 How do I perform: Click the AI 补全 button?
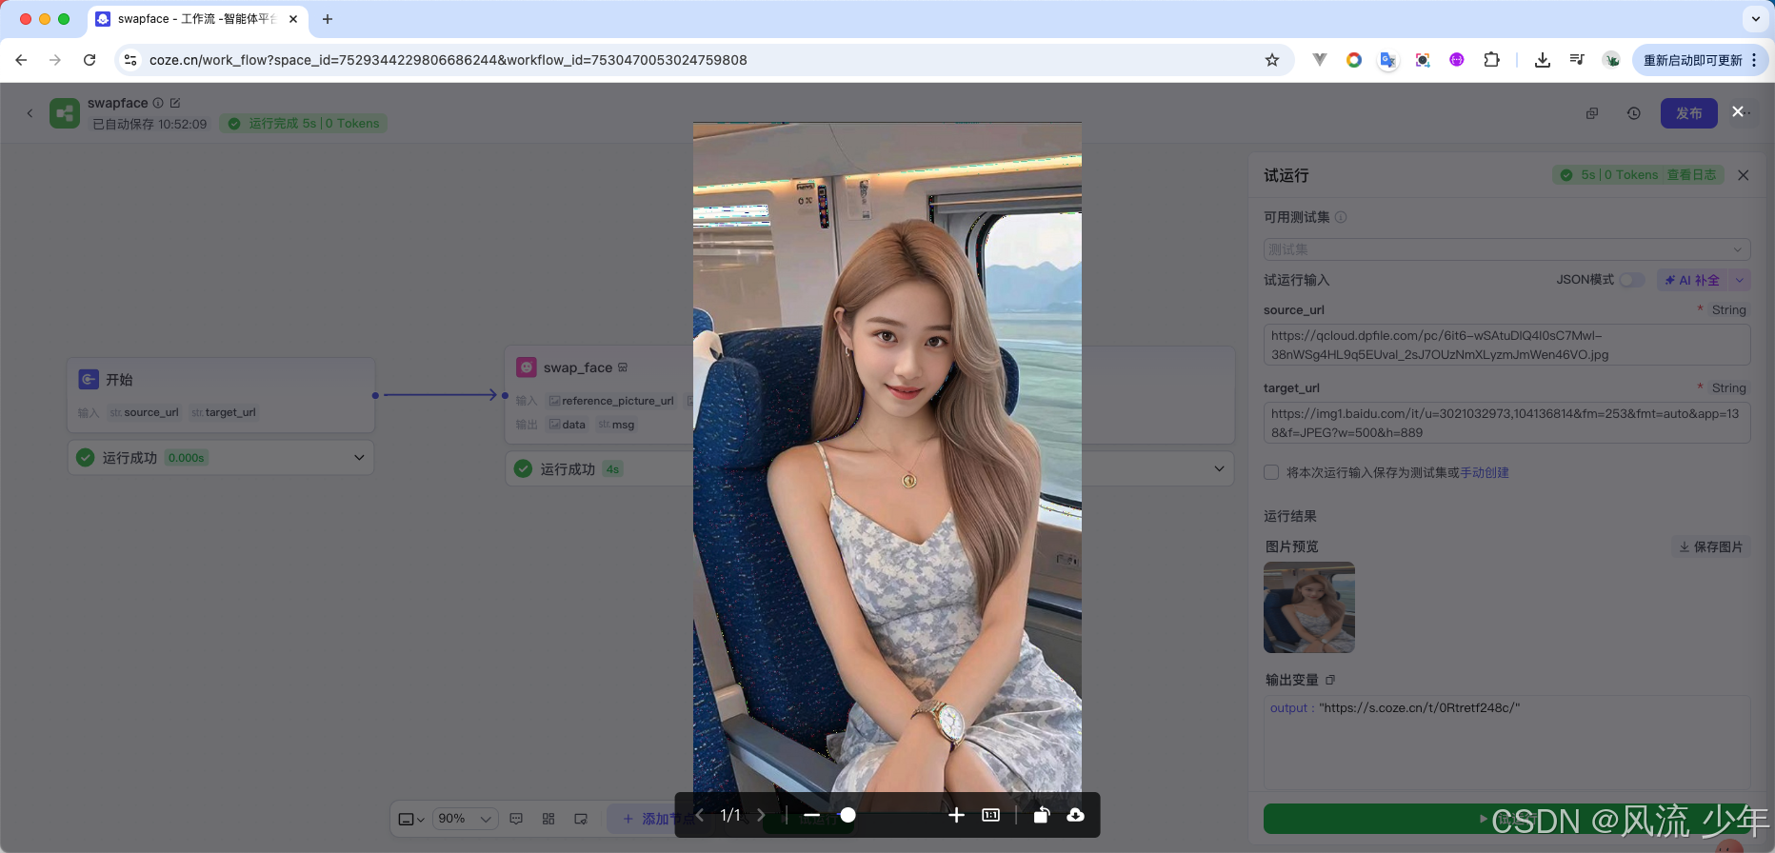[x=1693, y=280]
